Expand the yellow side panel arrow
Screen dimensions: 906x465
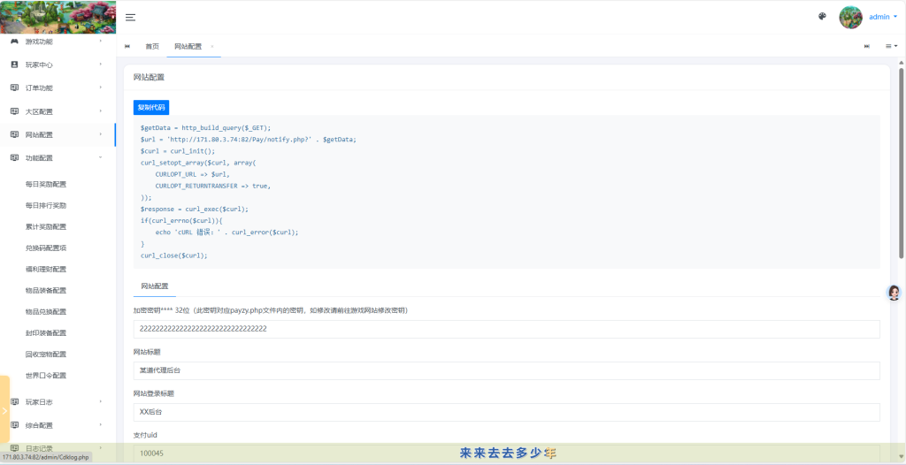(4, 410)
